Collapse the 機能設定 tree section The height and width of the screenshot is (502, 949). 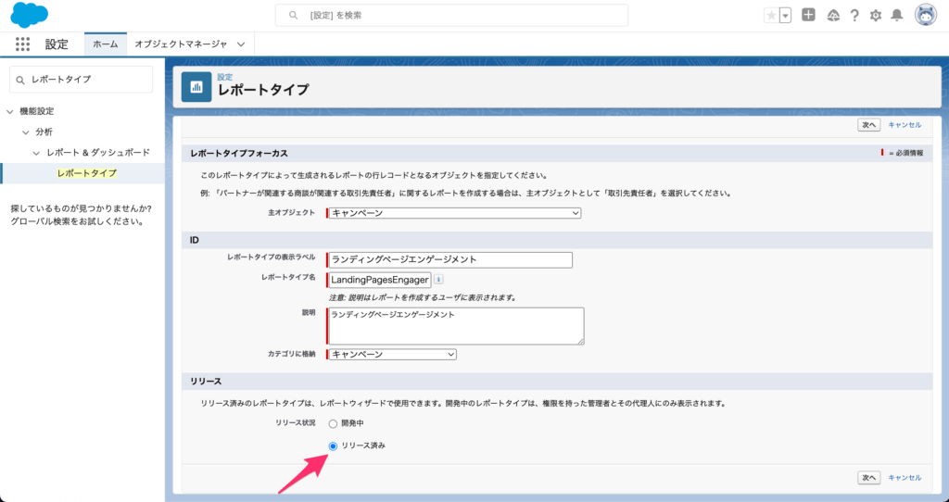click(10, 111)
